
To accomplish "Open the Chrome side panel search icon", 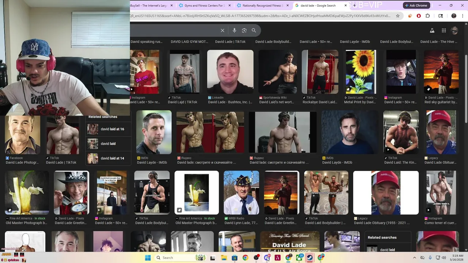I will click(x=441, y=16).
